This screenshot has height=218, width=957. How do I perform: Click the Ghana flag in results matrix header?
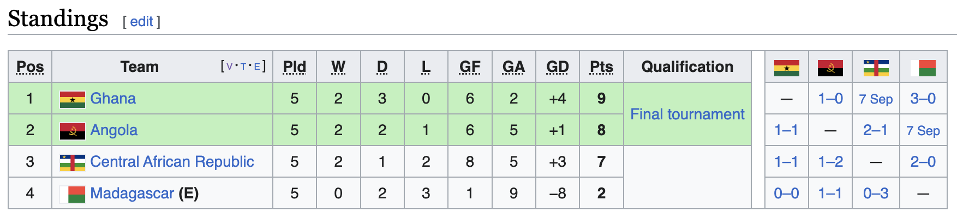(787, 68)
